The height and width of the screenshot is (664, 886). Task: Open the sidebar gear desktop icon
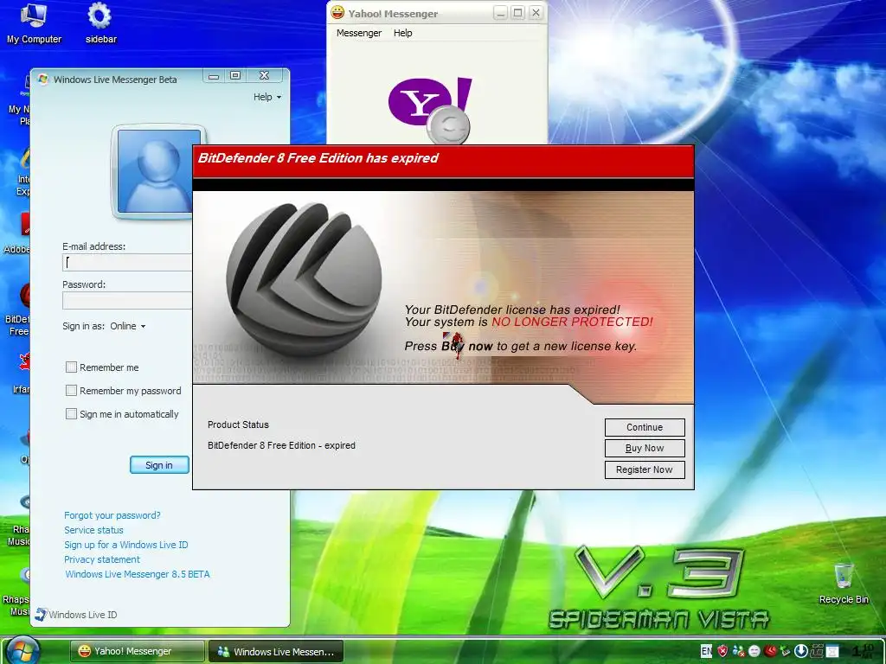(x=100, y=23)
